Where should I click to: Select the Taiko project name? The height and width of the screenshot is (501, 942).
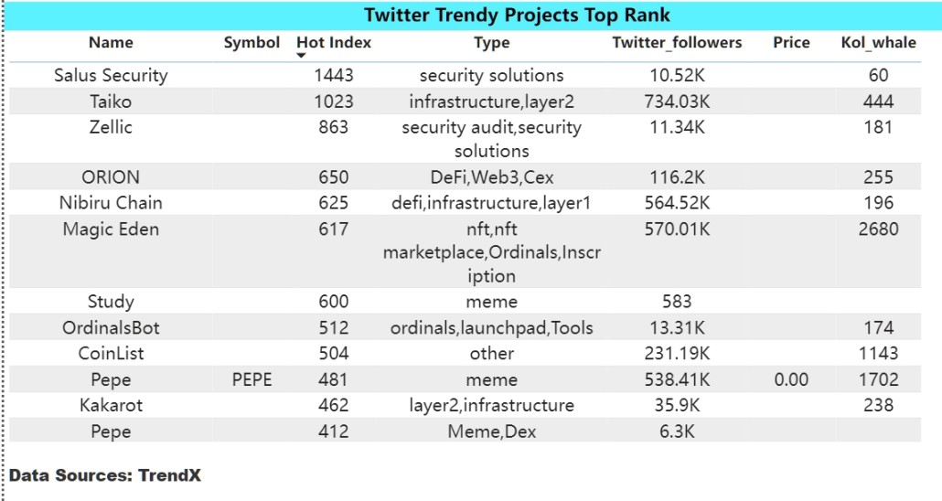pos(111,101)
